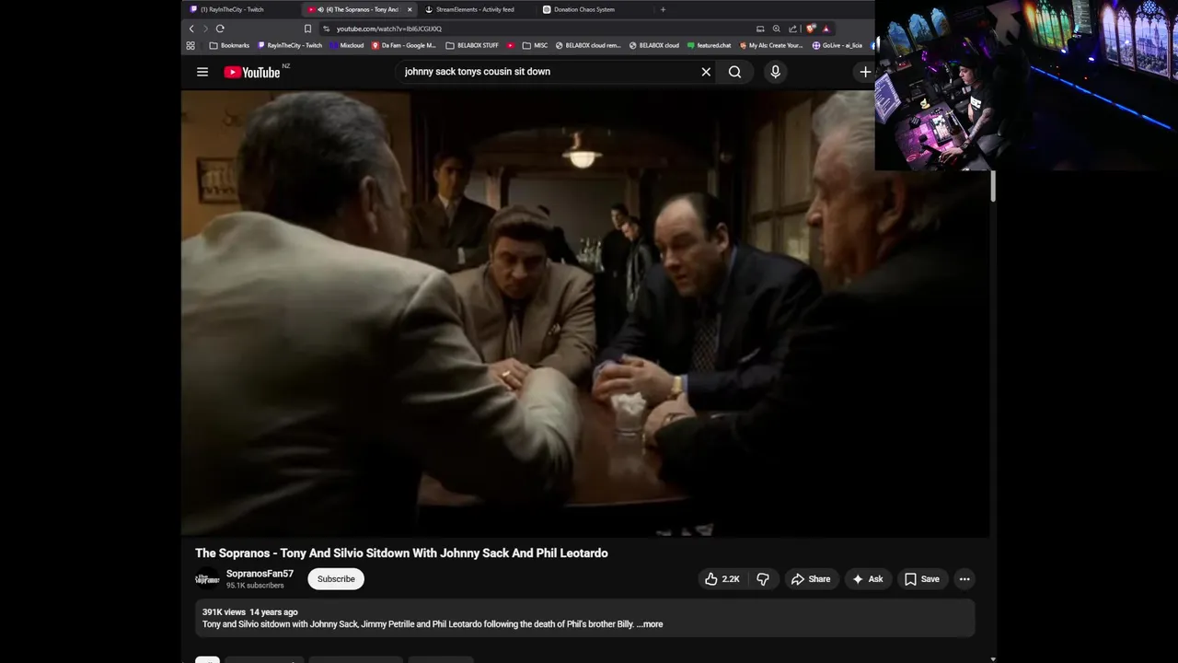
Task: Dislike the Sopranos sitdown video
Action: point(763,579)
